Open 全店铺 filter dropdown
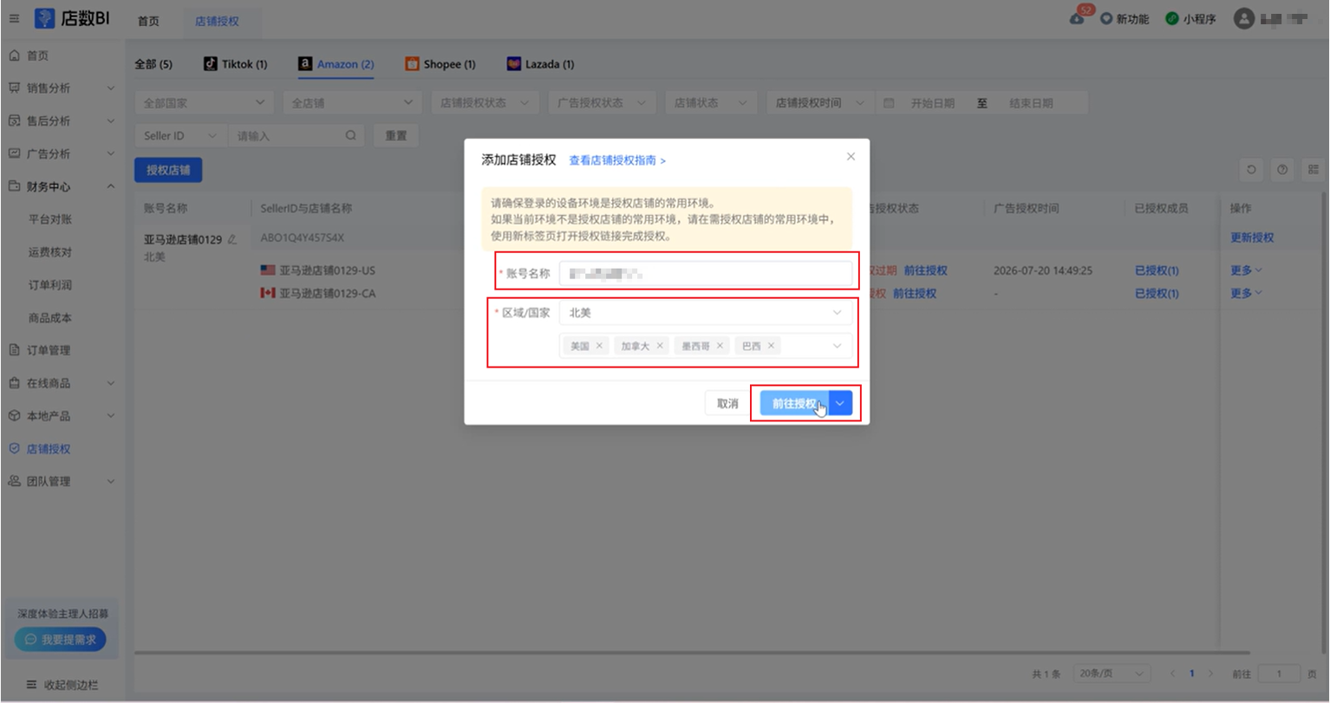This screenshot has height=703, width=1330. pyautogui.click(x=352, y=103)
